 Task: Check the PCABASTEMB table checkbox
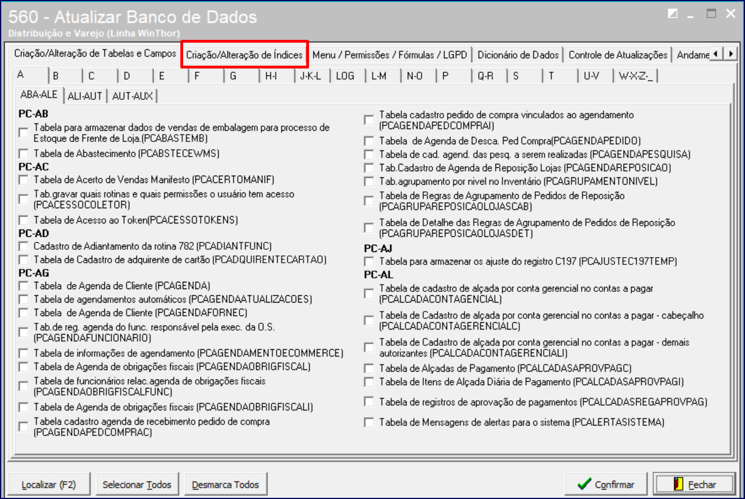point(23,133)
